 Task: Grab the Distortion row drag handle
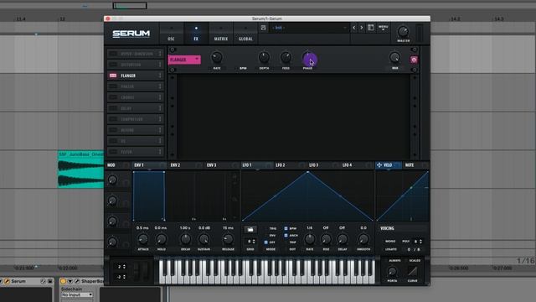[x=160, y=65]
